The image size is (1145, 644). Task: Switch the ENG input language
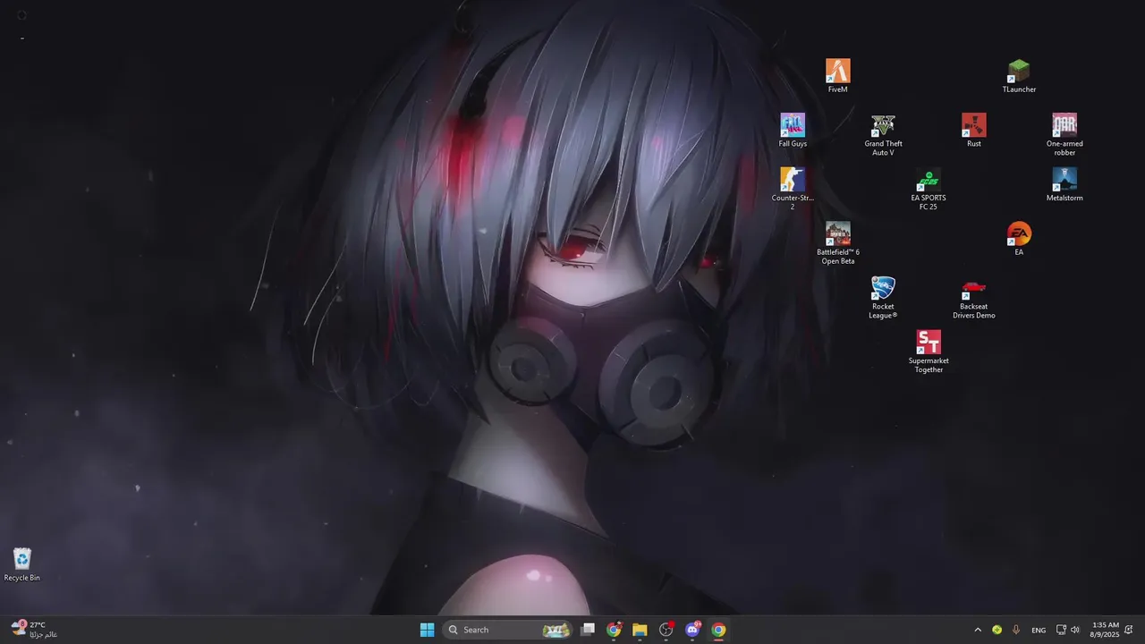[1039, 630]
